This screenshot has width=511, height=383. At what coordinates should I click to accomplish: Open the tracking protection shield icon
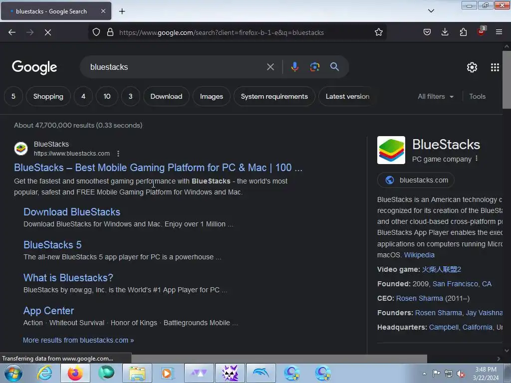click(x=96, y=32)
